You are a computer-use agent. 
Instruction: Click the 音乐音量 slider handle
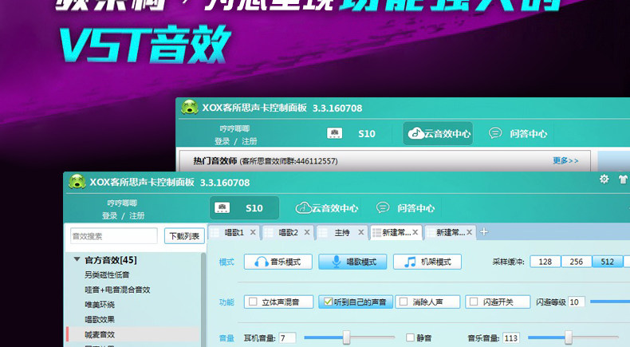coord(568,337)
